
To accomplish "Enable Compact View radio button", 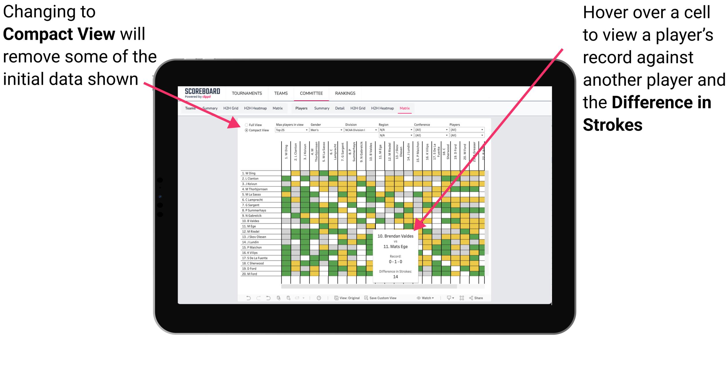I will (245, 131).
